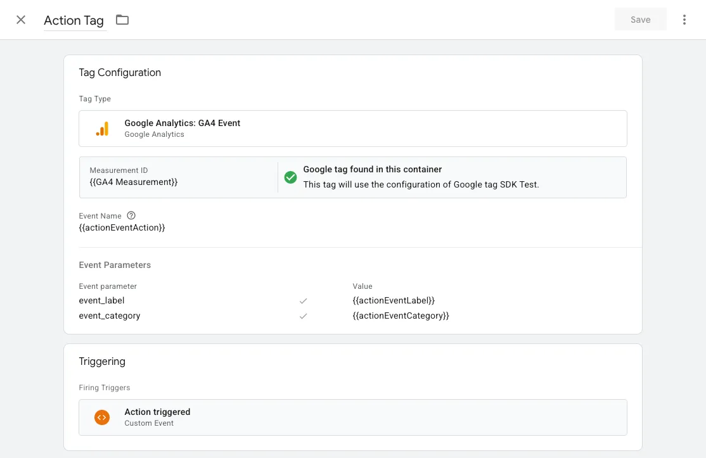
Task: Open the Event Name help icon
Action: click(x=131, y=215)
